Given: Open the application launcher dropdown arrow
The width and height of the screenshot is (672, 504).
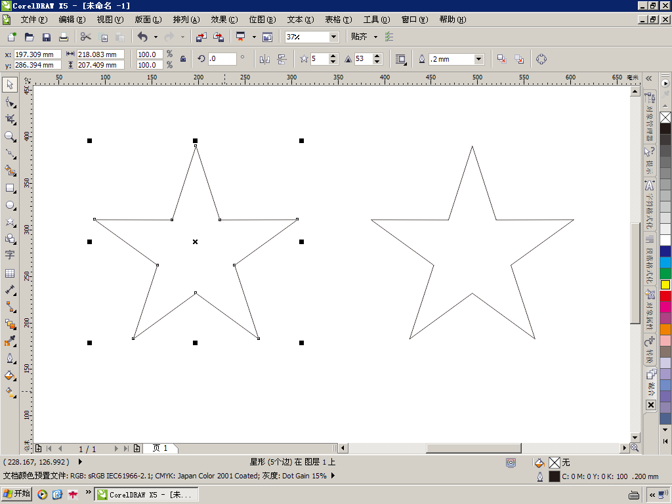Looking at the screenshot, I should click(x=254, y=37).
